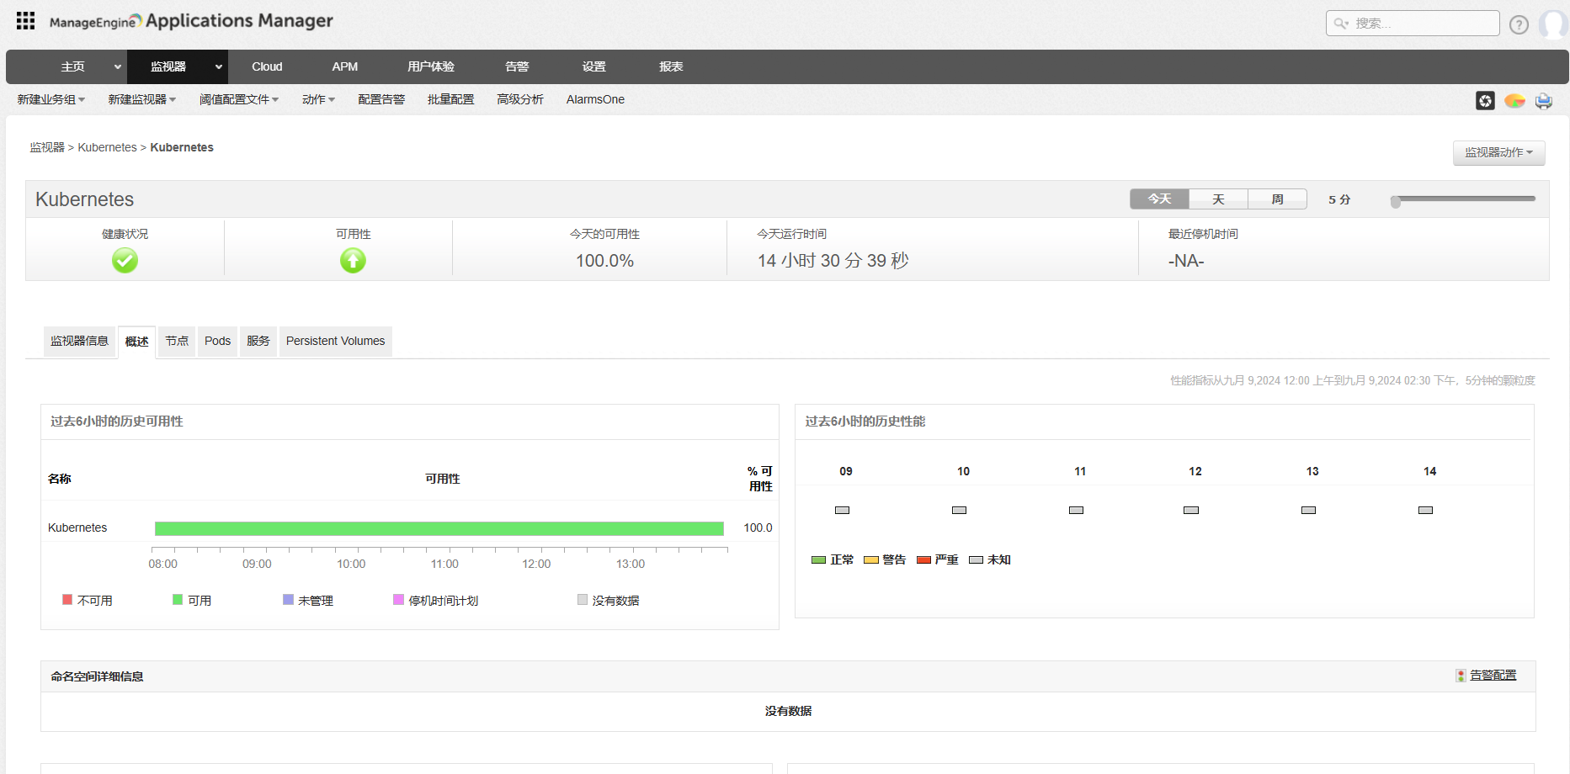Click the 正常 green performance legend swatch
The image size is (1570, 774).
click(x=818, y=559)
